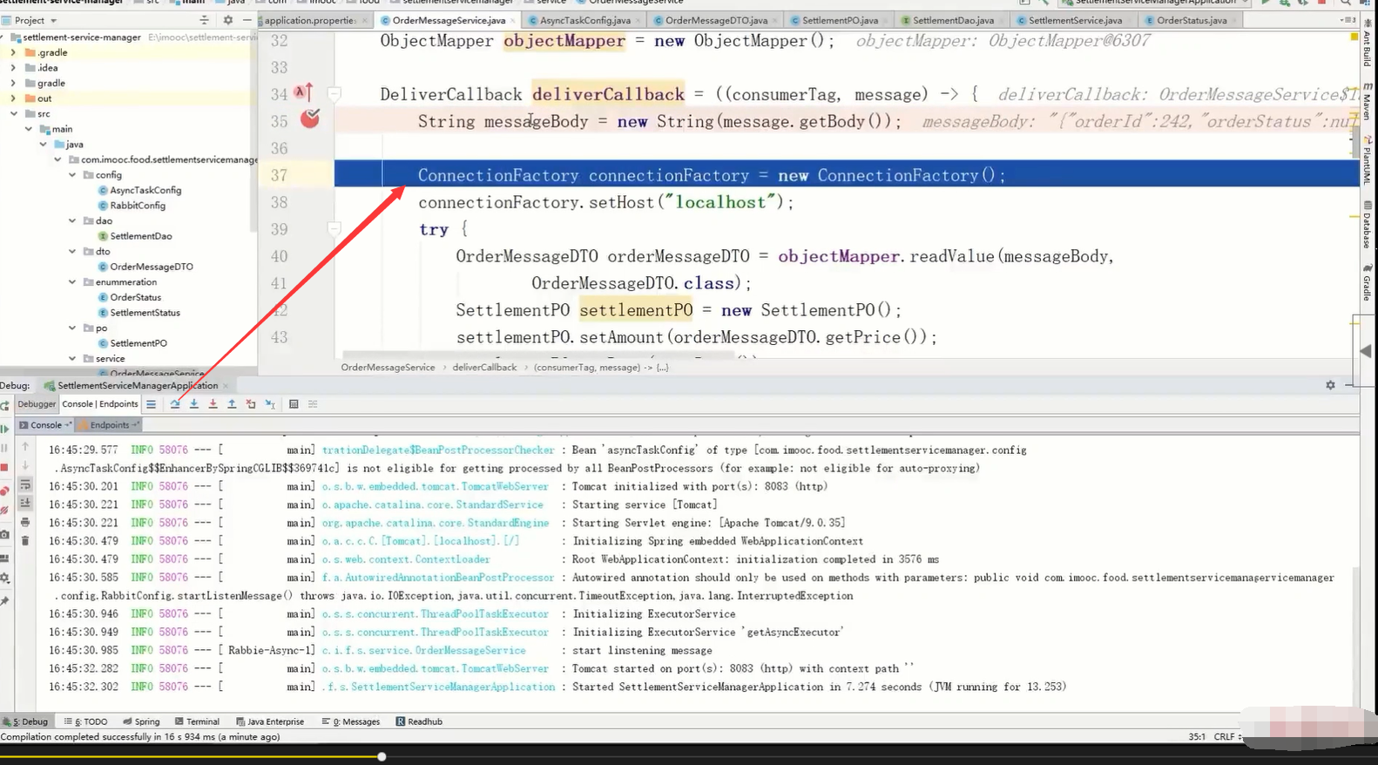Open the 0: Messages tool window
Screen dimensions: 1378x765
click(x=351, y=721)
